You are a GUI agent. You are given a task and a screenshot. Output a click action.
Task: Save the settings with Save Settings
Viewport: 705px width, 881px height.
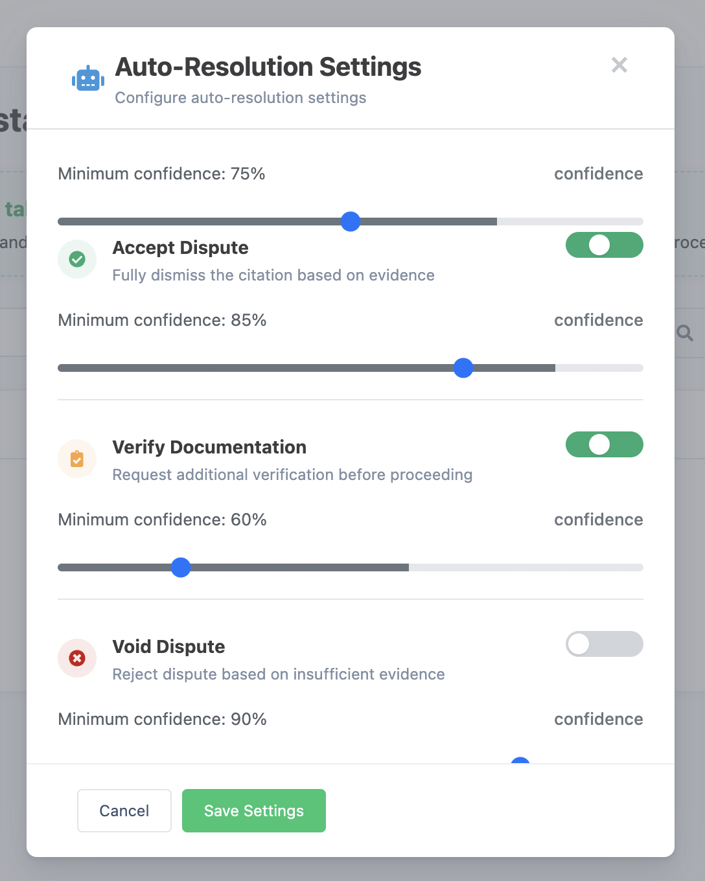click(253, 810)
